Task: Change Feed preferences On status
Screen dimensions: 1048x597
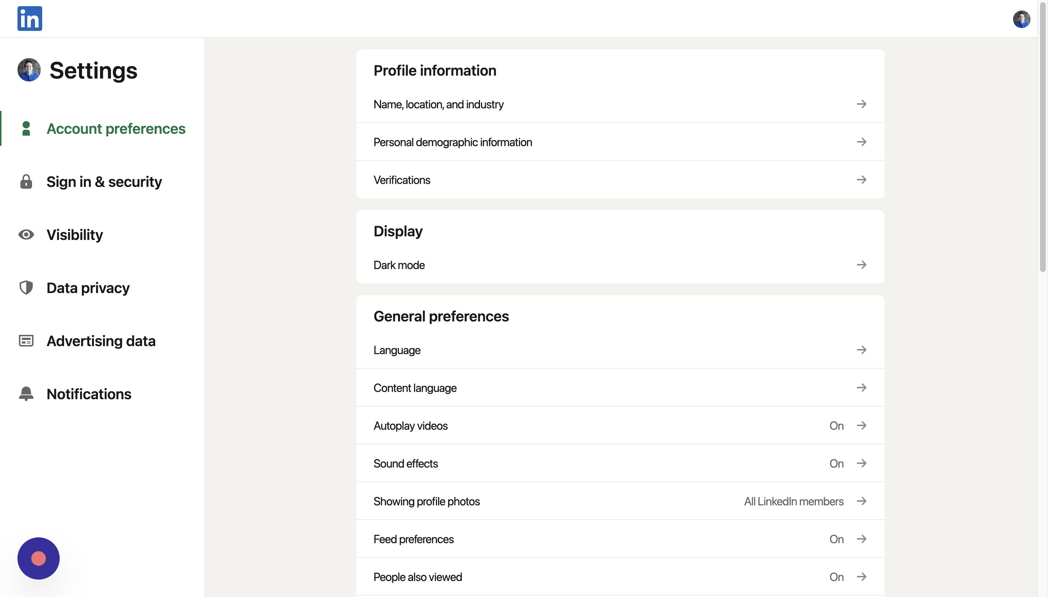Action: point(836,539)
